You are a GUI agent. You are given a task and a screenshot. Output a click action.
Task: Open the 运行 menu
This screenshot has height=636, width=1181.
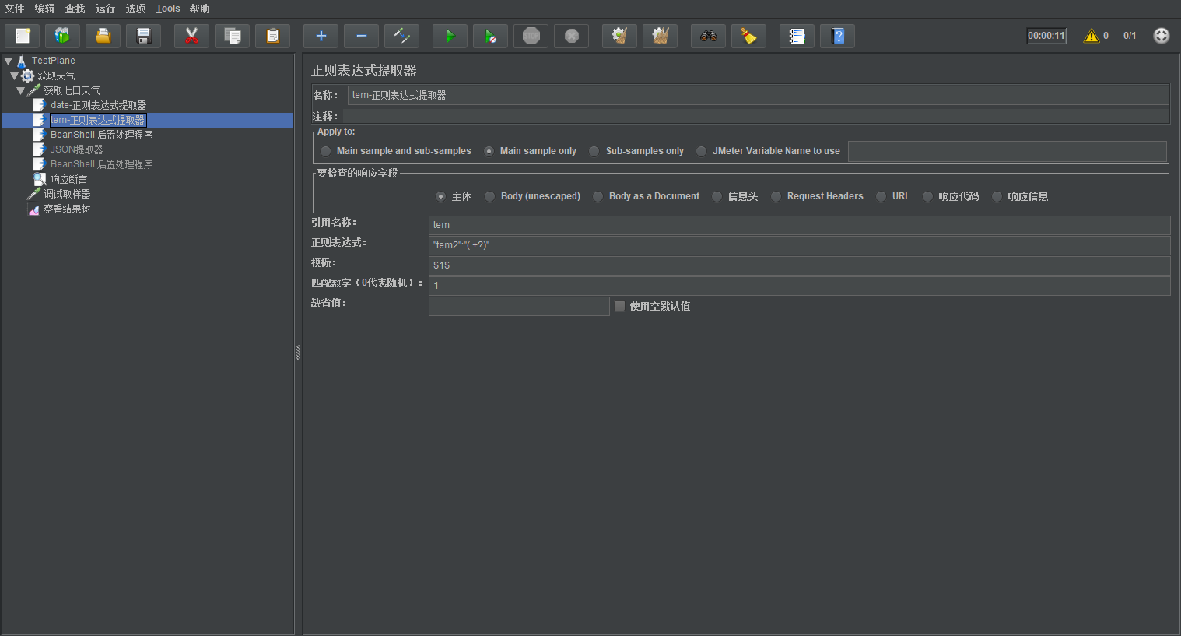pyautogui.click(x=105, y=9)
